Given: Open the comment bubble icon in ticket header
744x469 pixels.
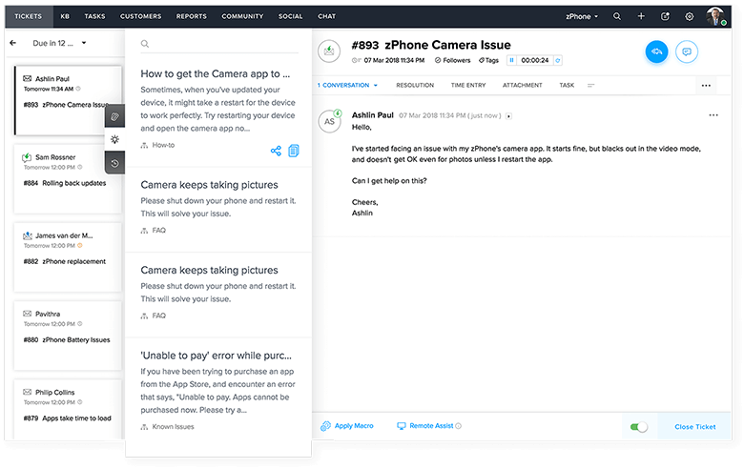Looking at the screenshot, I should 686,51.
